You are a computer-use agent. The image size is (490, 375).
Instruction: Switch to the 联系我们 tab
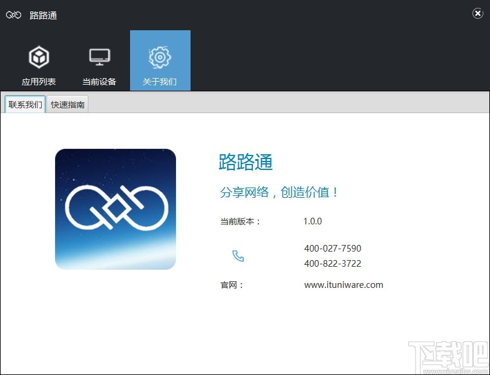(x=24, y=104)
